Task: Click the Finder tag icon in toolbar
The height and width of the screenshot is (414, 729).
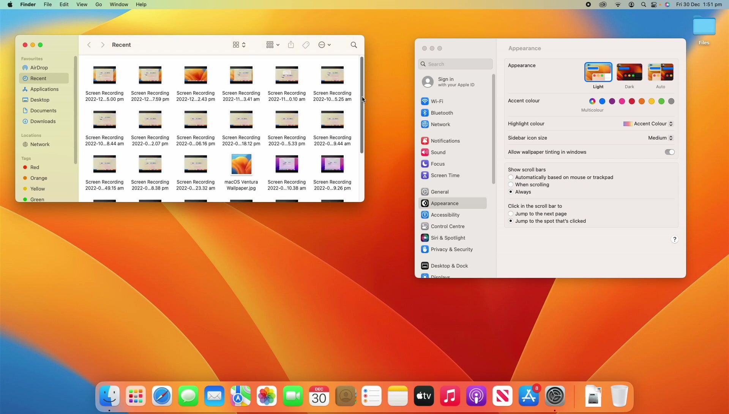Action: pyautogui.click(x=306, y=45)
